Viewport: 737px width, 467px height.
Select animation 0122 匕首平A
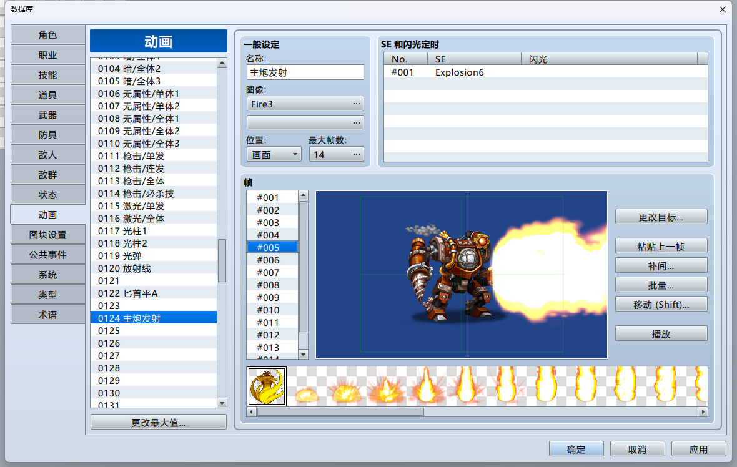point(154,293)
